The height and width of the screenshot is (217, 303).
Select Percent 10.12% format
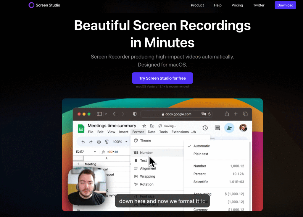point(216,174)
